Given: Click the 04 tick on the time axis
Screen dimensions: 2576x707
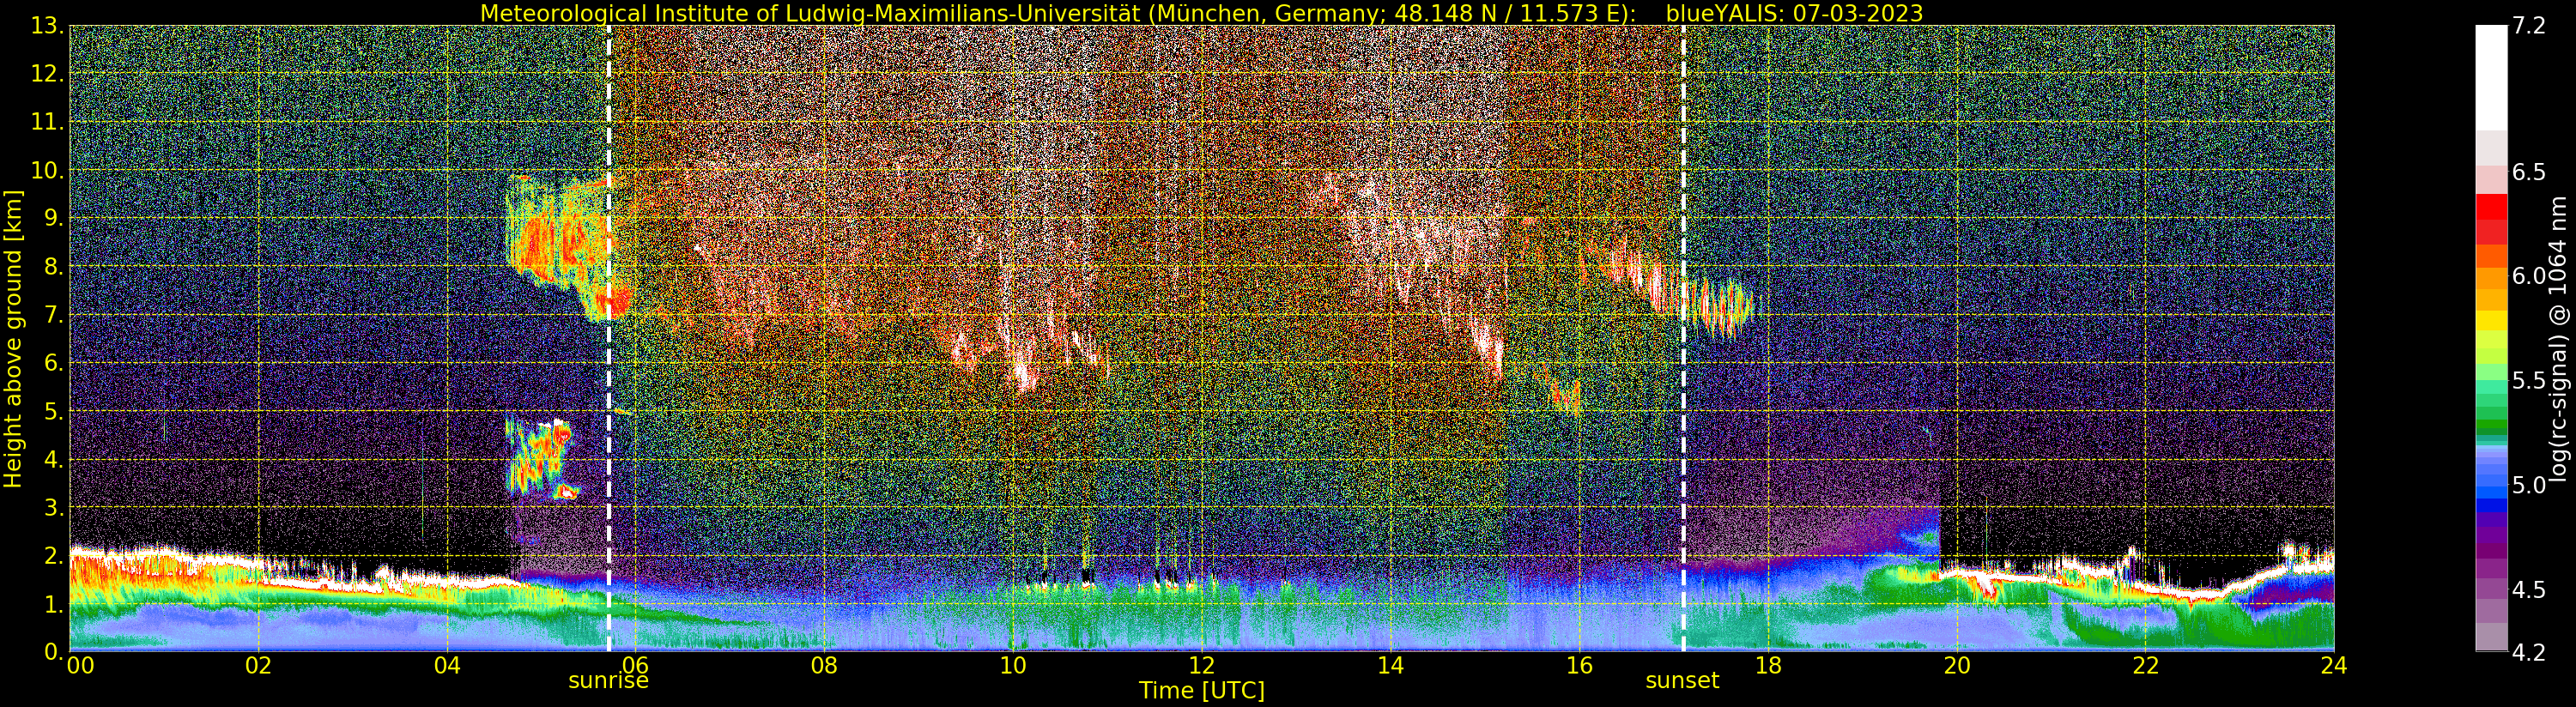Looking at the screenshot, I should pos(447,666).
